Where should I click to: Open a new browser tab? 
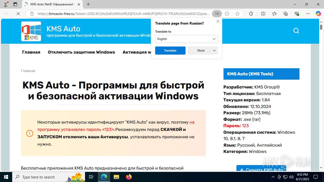88,4
